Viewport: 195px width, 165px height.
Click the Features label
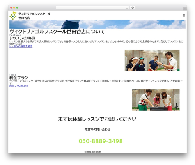click(x=15, y=35)
